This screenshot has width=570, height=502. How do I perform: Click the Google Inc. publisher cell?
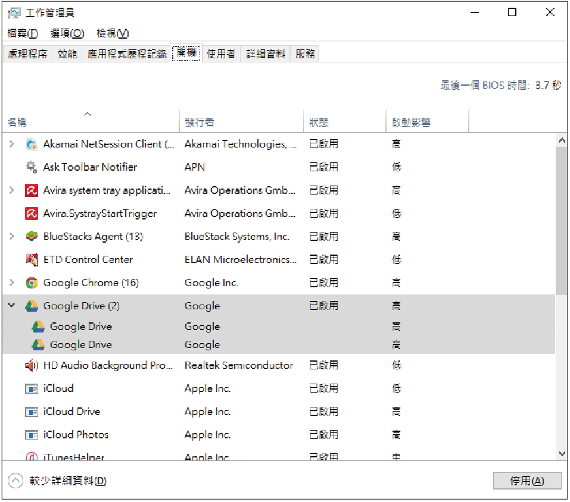pos(211,283)
